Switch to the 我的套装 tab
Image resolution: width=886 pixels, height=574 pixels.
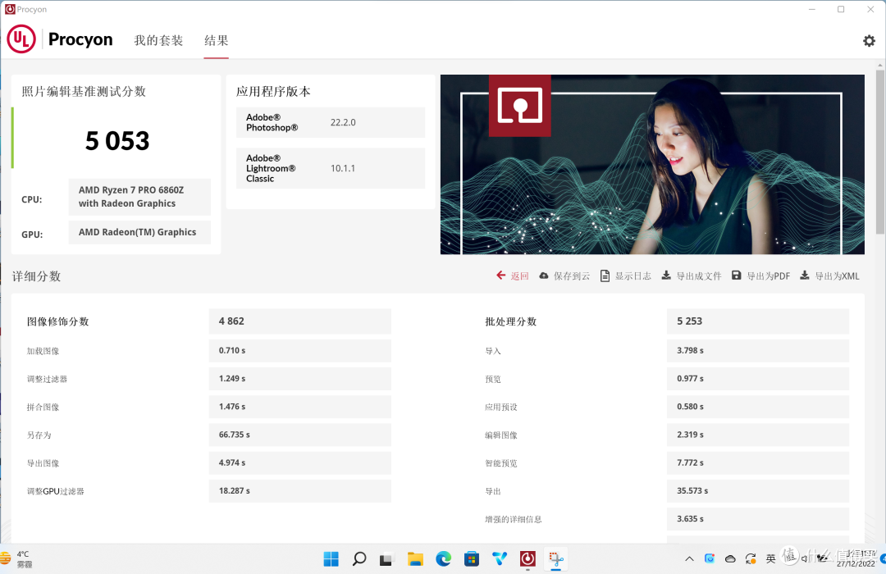(x=158, y=41)
